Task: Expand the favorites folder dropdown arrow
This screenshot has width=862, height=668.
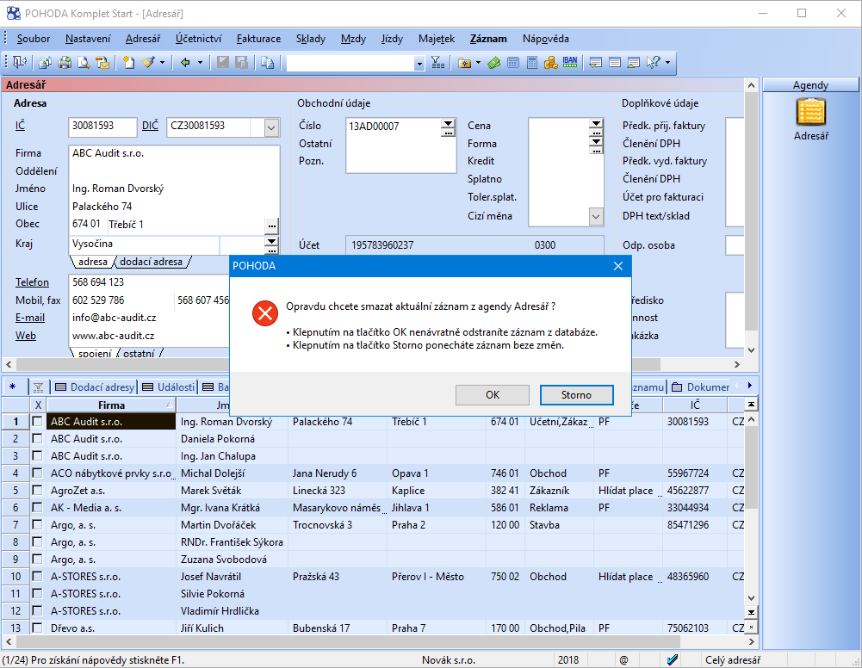Action: tap(478, 63)
